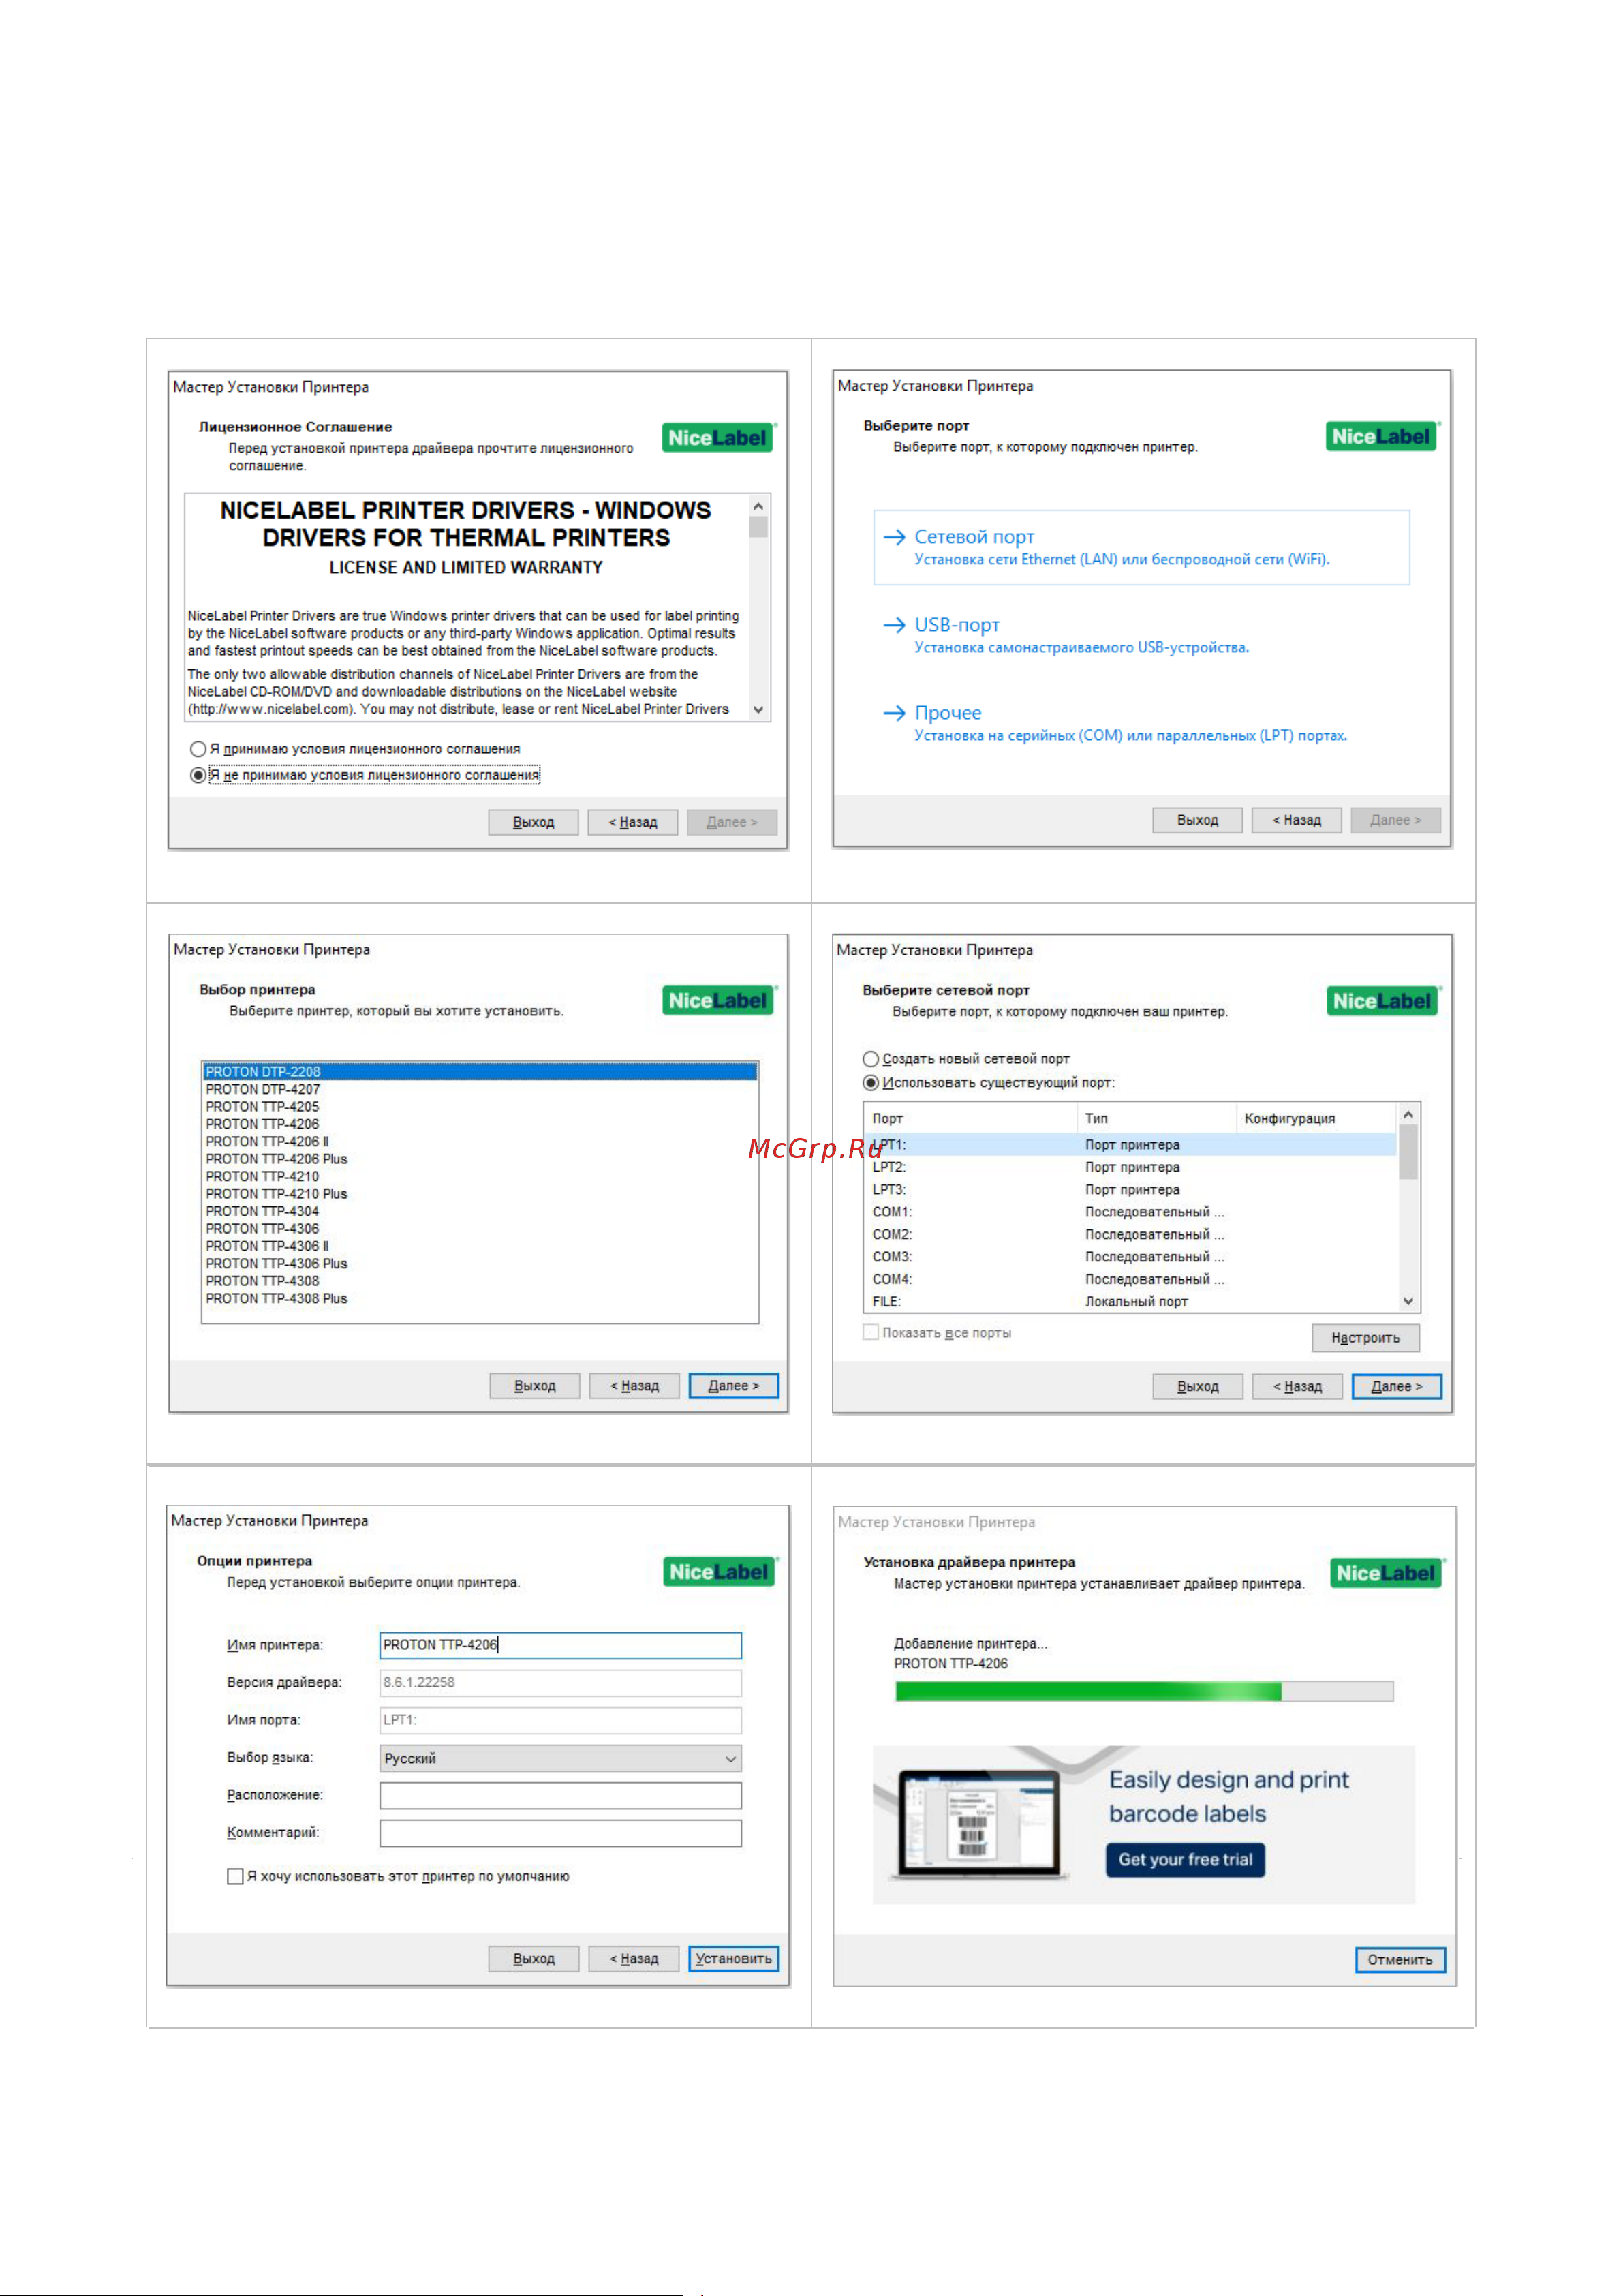Open the Выбор языка dropdown
This screenshot has height=2296, width=1623.
[x=560, y=1758]
